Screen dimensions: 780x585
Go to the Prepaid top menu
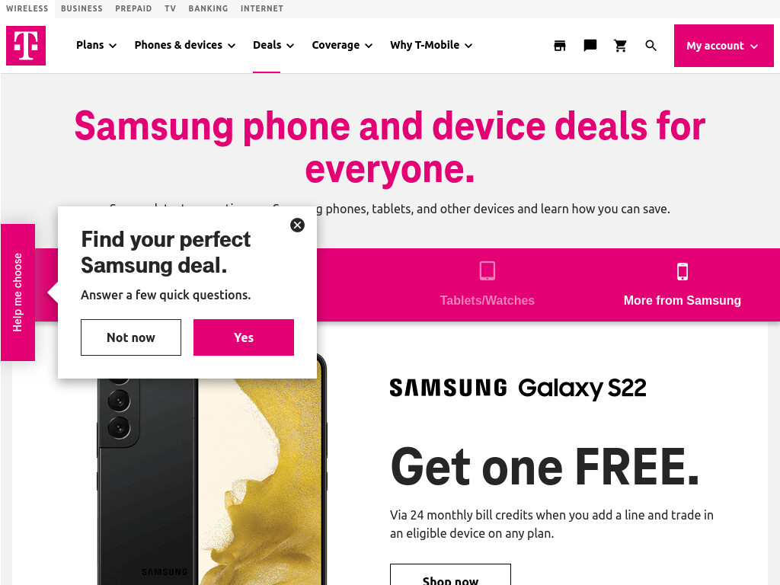[x=133, y=8]
